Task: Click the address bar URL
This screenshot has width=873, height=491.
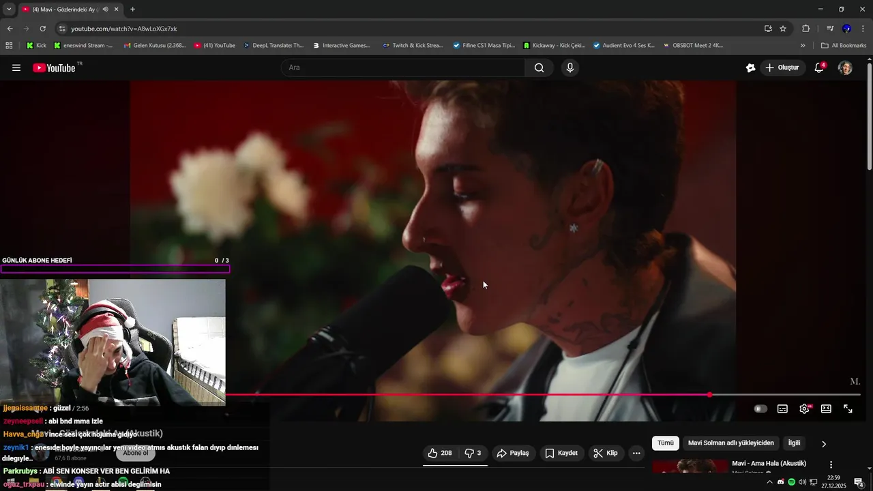Action: click(124, 29)
